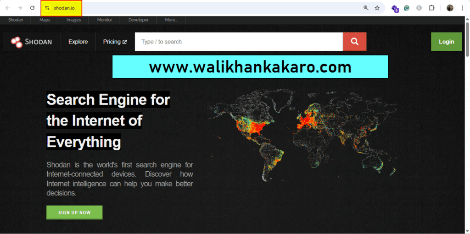Select Shodan in top navigation strip
The image size is (470, 234).
[15, 20]
